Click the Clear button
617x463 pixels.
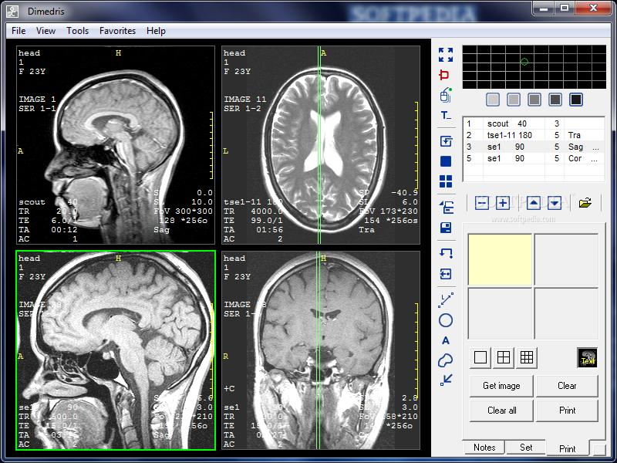click(567, 386)
